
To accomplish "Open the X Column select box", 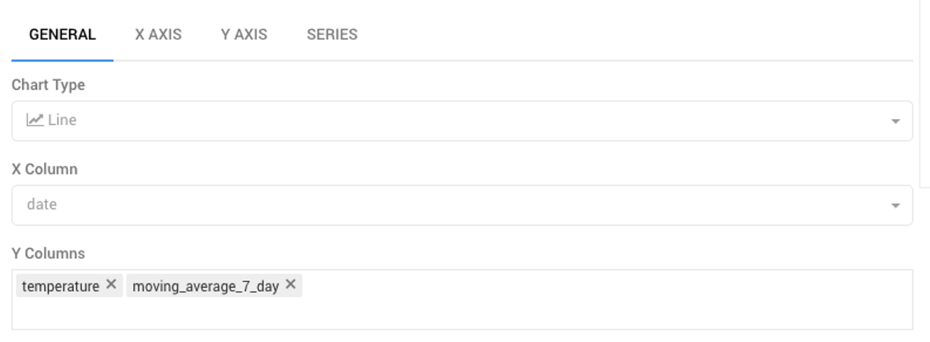I will (x=452, y=205).
